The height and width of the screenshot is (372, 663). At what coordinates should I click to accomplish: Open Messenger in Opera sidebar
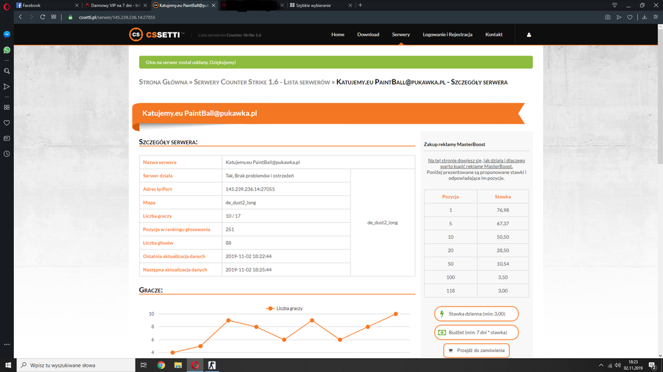pyautogui.click(x=7, y=34)
